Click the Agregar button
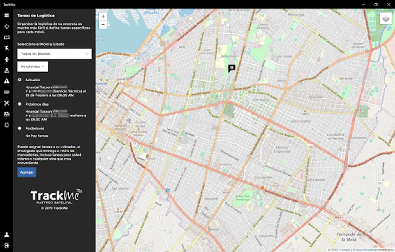The width and height of the screenshot is (395, 252). [x=27, y=172]
